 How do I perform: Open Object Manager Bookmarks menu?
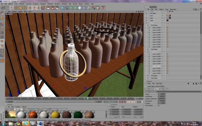coord(173,9)
